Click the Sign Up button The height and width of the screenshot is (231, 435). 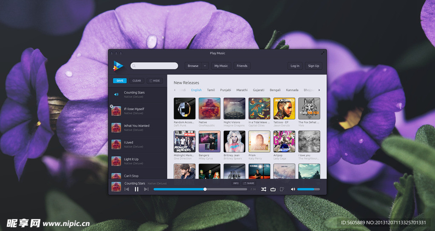click(314, 66)
